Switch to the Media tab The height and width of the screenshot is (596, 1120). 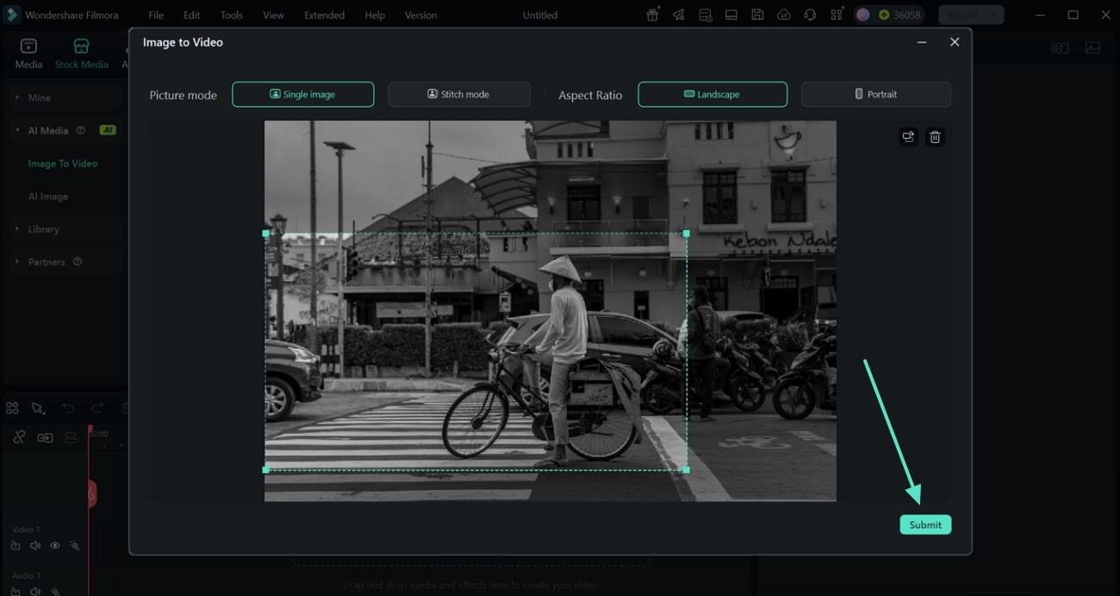28,53
